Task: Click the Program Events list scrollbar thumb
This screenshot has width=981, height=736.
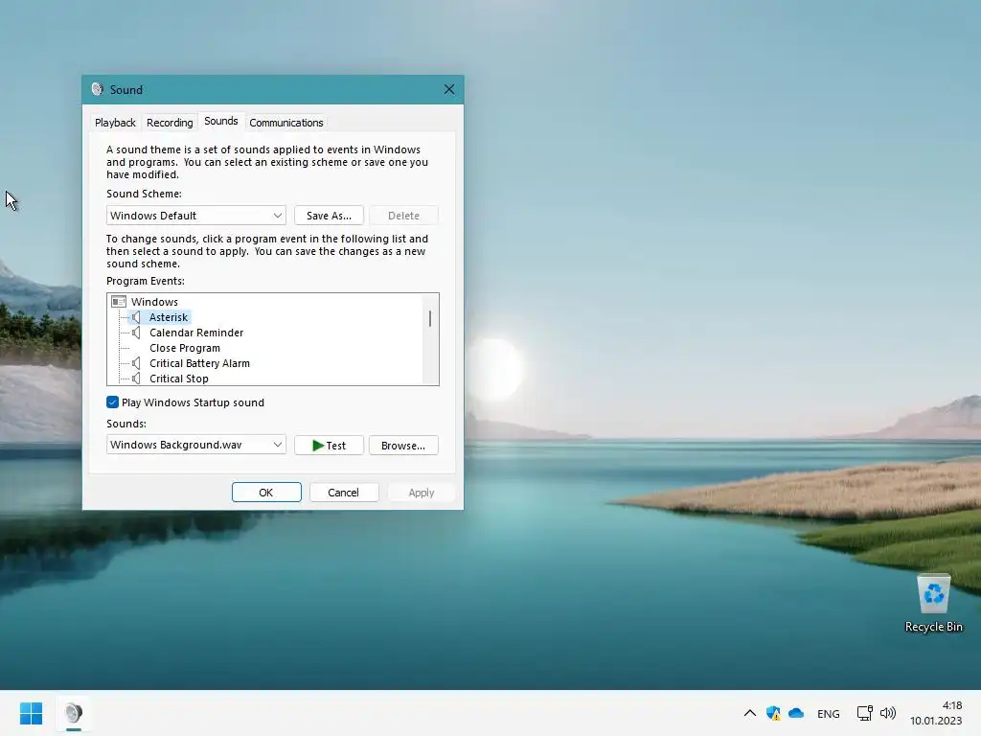Action: pos(430,318)
